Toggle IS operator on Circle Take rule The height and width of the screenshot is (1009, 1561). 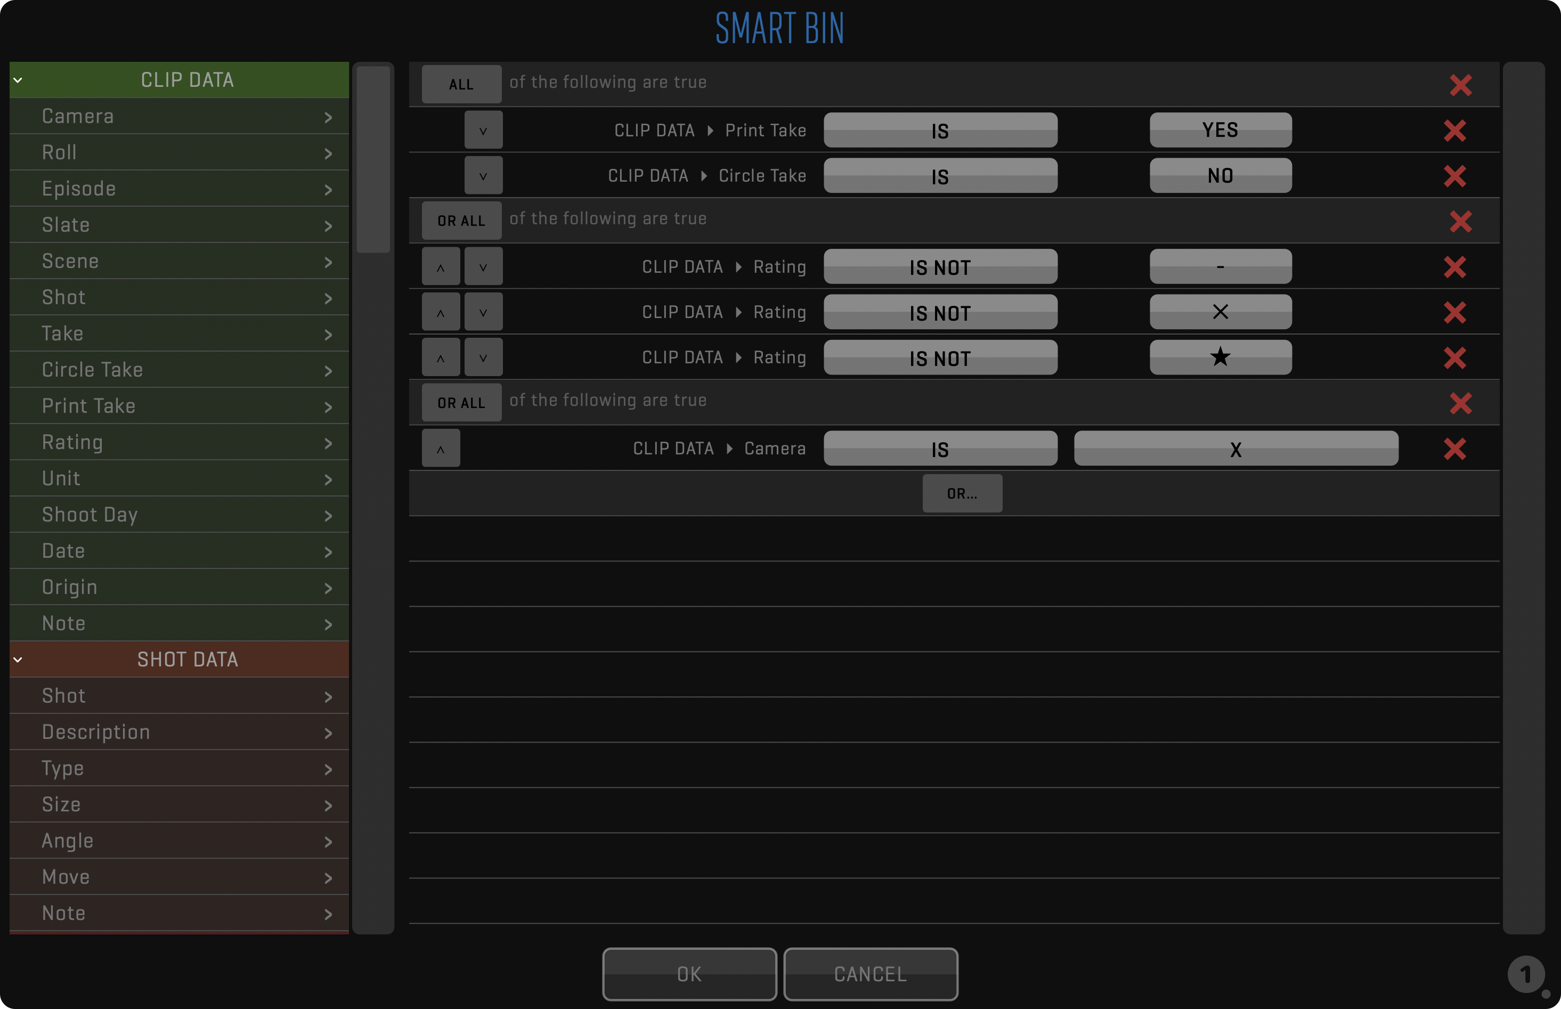(x=939, y=176)
